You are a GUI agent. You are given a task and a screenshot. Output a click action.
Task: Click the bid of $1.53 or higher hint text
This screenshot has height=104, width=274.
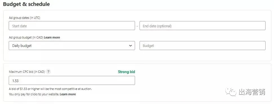click(x=50, y=89)
